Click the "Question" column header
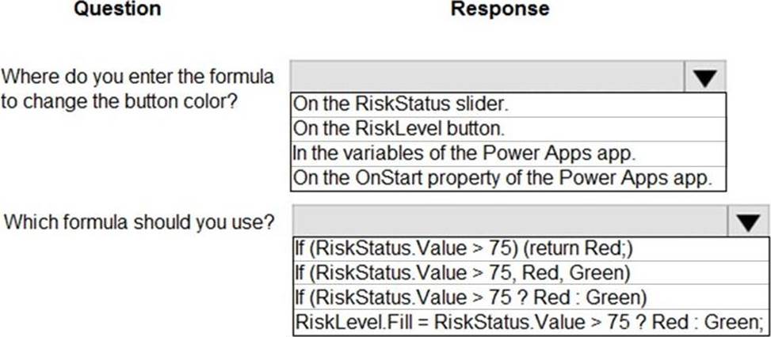771x337 pixels. [116, 9]
